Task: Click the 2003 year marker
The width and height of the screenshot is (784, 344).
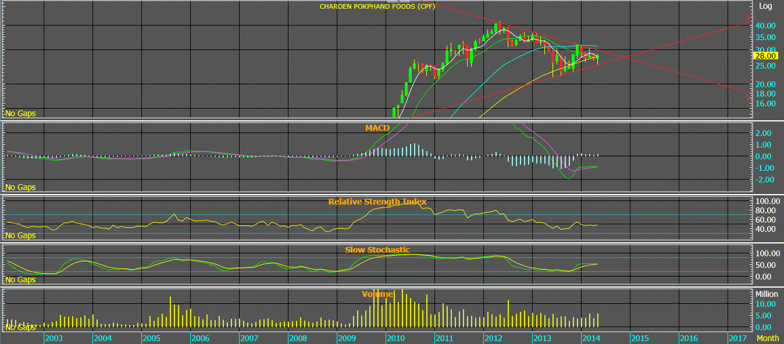Action: pyautogui.click(x=54, y=338)
